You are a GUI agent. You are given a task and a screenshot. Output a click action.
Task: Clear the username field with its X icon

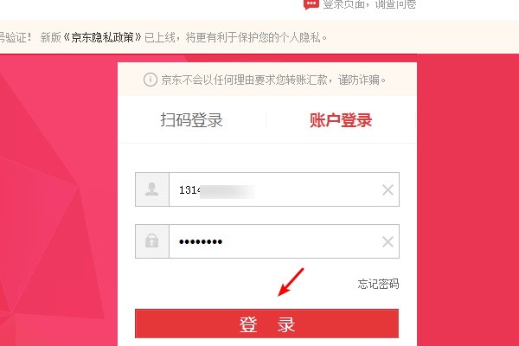tap(388, 190)
